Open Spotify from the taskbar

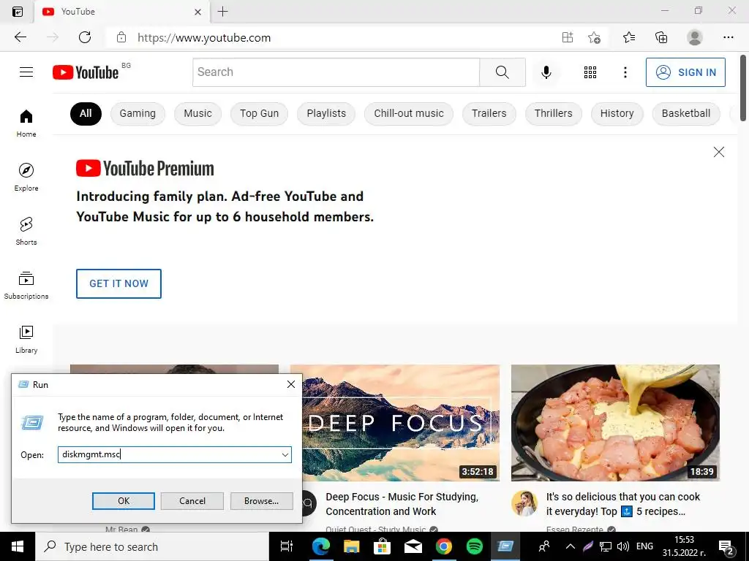[x=474, y=546]
